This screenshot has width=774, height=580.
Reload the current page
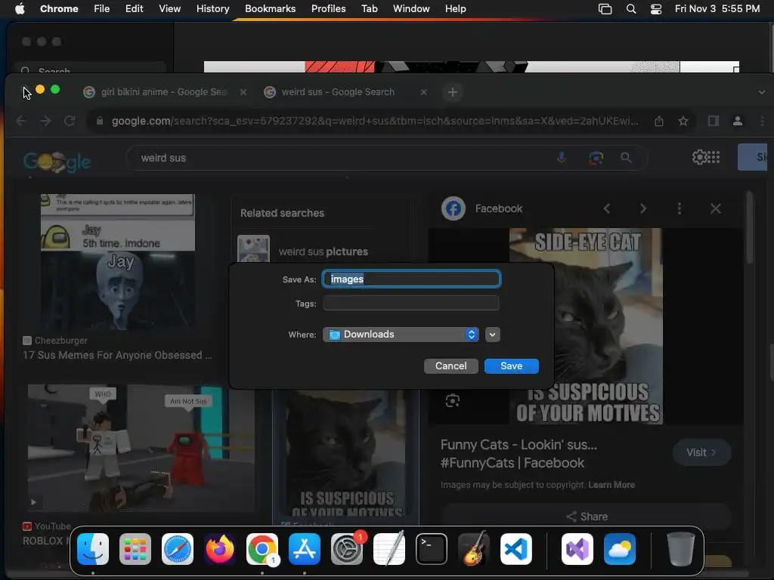pos(70,121)
